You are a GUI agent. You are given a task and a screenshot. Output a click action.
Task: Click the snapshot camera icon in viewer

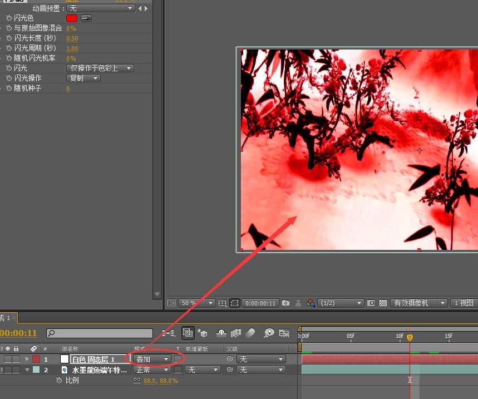[x=285, y=303]
